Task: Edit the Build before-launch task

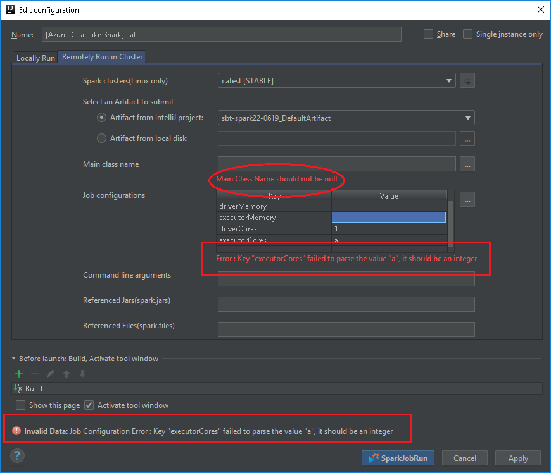Action: click(x=50, y=374)
